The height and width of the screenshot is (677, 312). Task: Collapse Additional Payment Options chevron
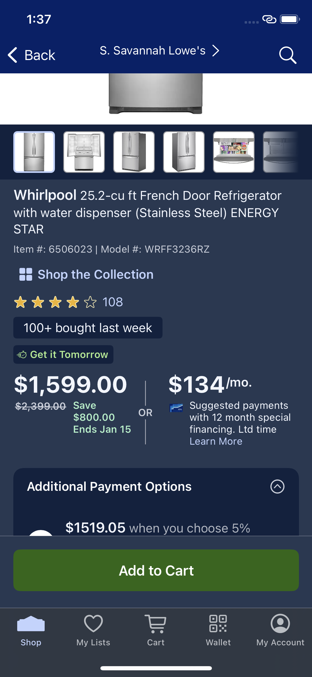pos(277,486)
